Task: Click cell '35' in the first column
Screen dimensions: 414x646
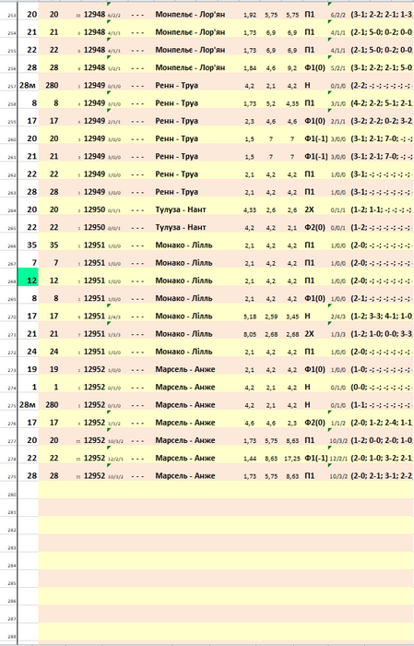Action: coord(31,245)
